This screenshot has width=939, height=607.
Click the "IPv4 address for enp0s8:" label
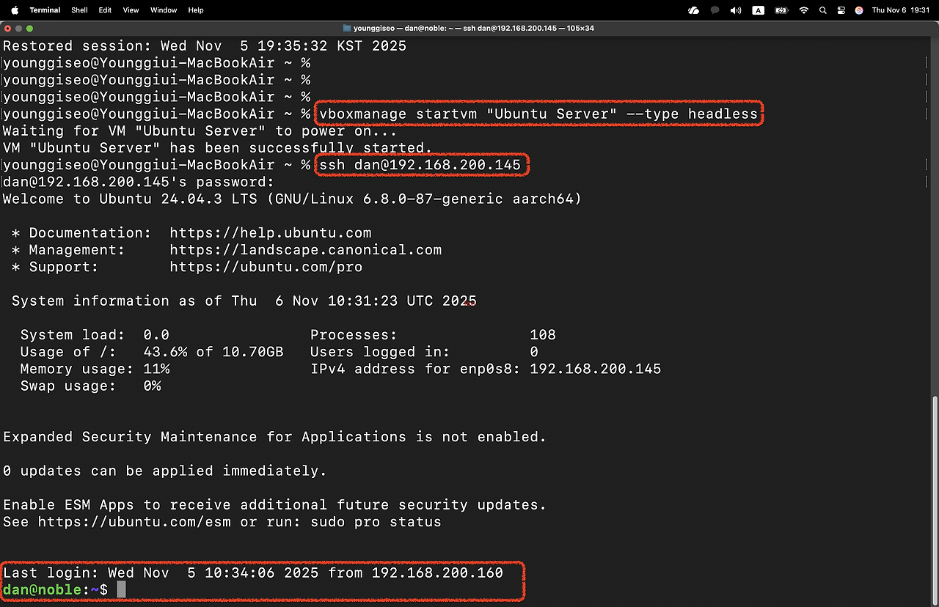(415, 369)
